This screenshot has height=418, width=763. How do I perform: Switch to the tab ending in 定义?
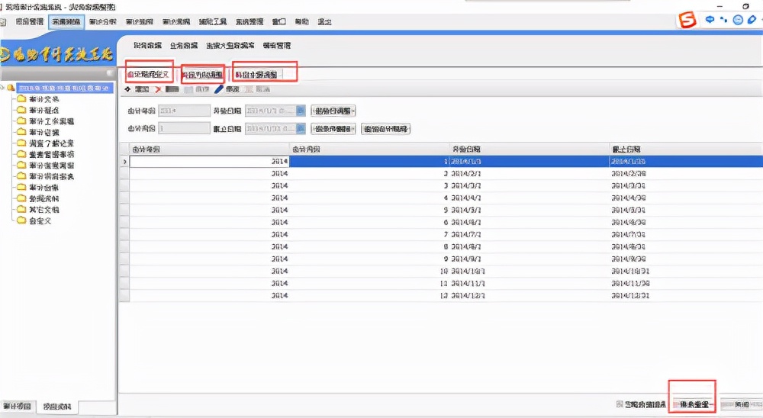(148, 75)
